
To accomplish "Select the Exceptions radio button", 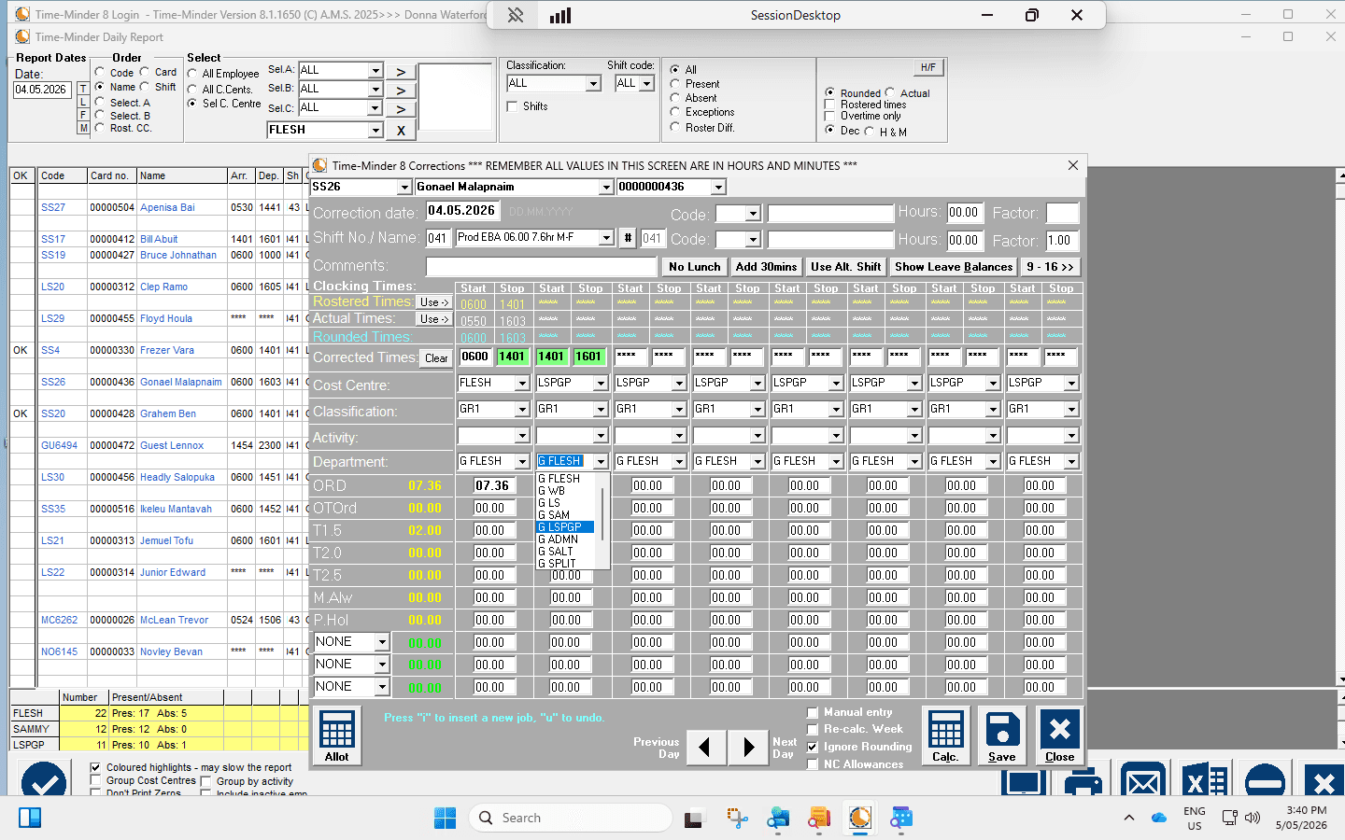I will tap(675, 112).
